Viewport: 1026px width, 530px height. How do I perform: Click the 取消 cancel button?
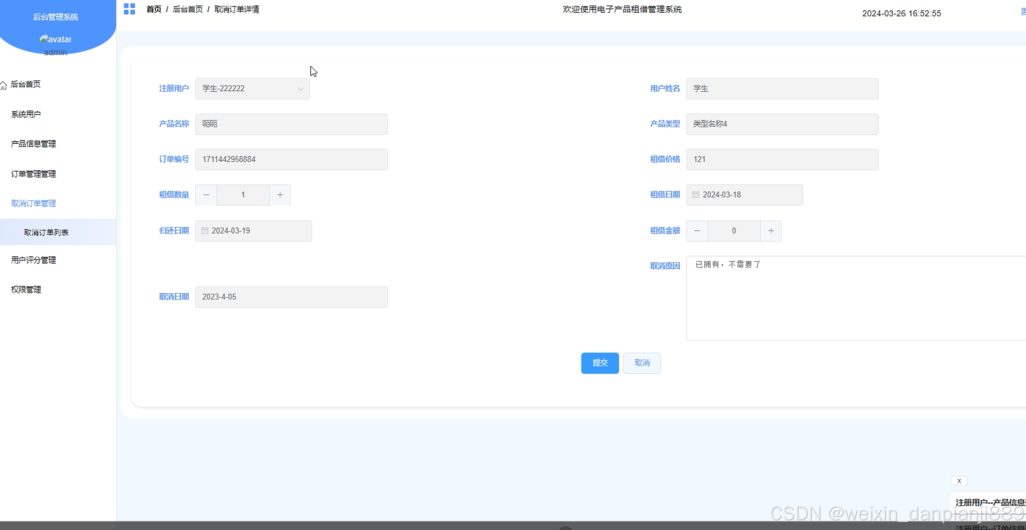coord(642,363)
